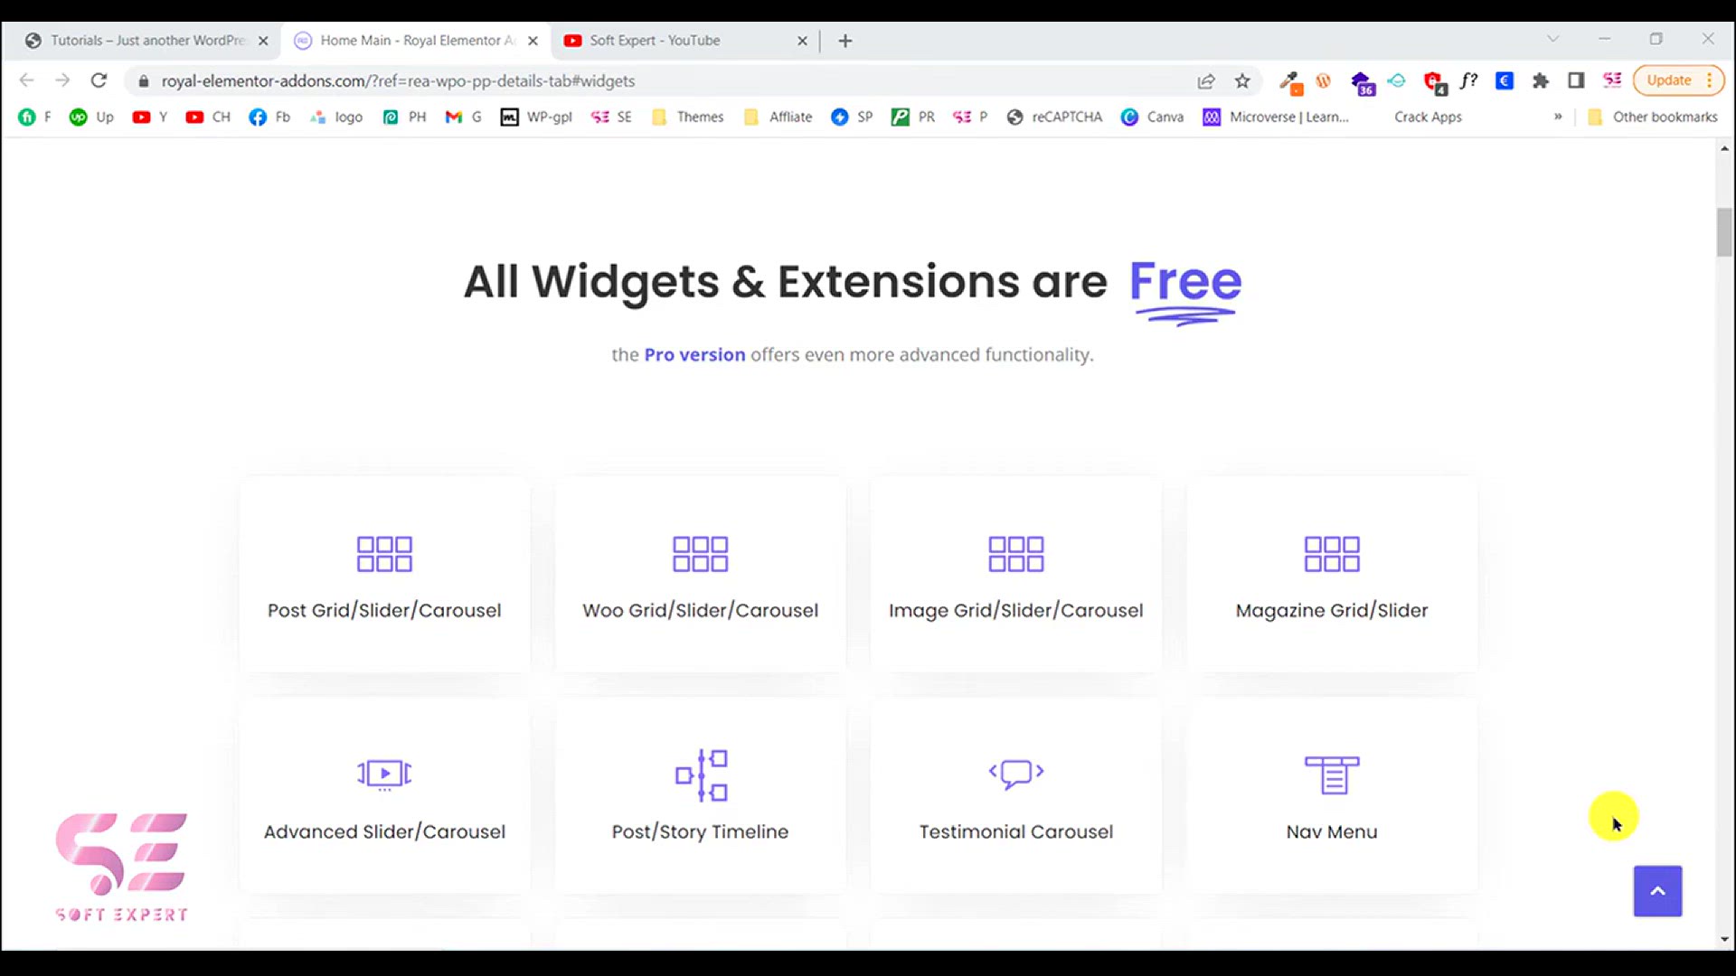1736x976 pixels.
Task: Open the 'Nav Menu' title link
Action: (1332, 831)
